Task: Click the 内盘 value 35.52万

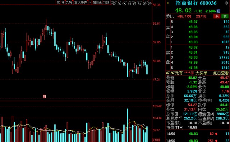Action: pos(222,109)
